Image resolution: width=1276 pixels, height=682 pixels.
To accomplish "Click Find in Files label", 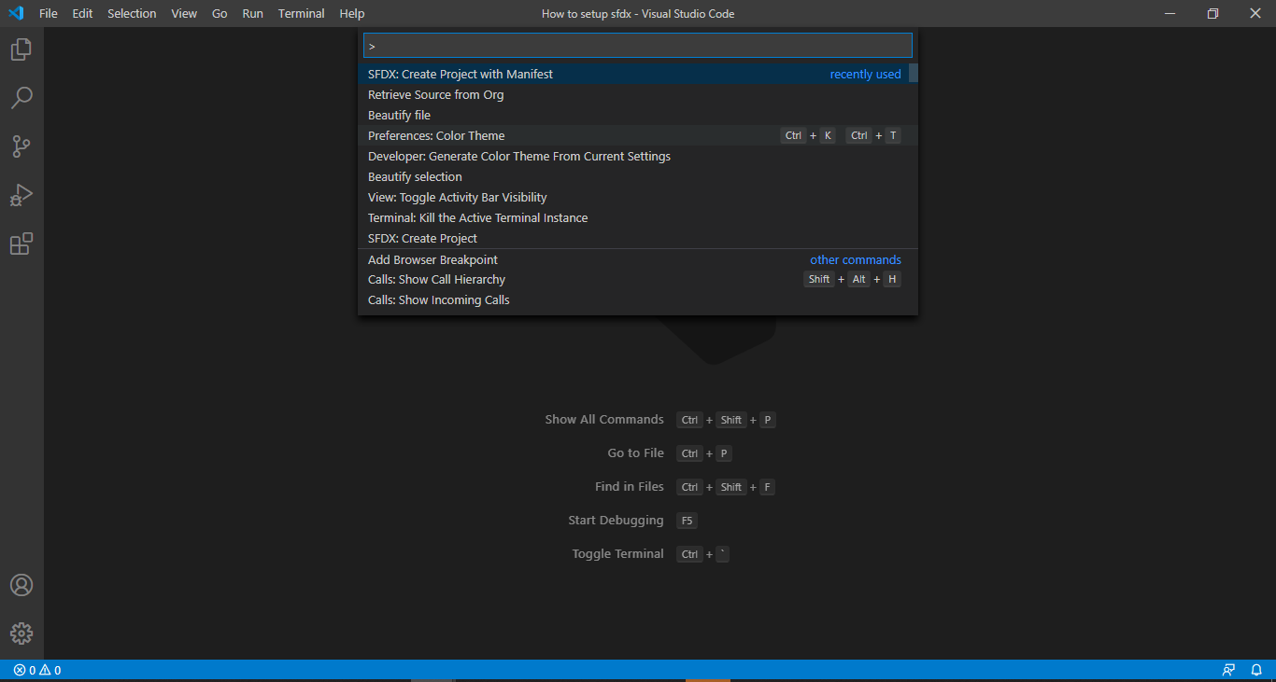I will tap(630, 487).
